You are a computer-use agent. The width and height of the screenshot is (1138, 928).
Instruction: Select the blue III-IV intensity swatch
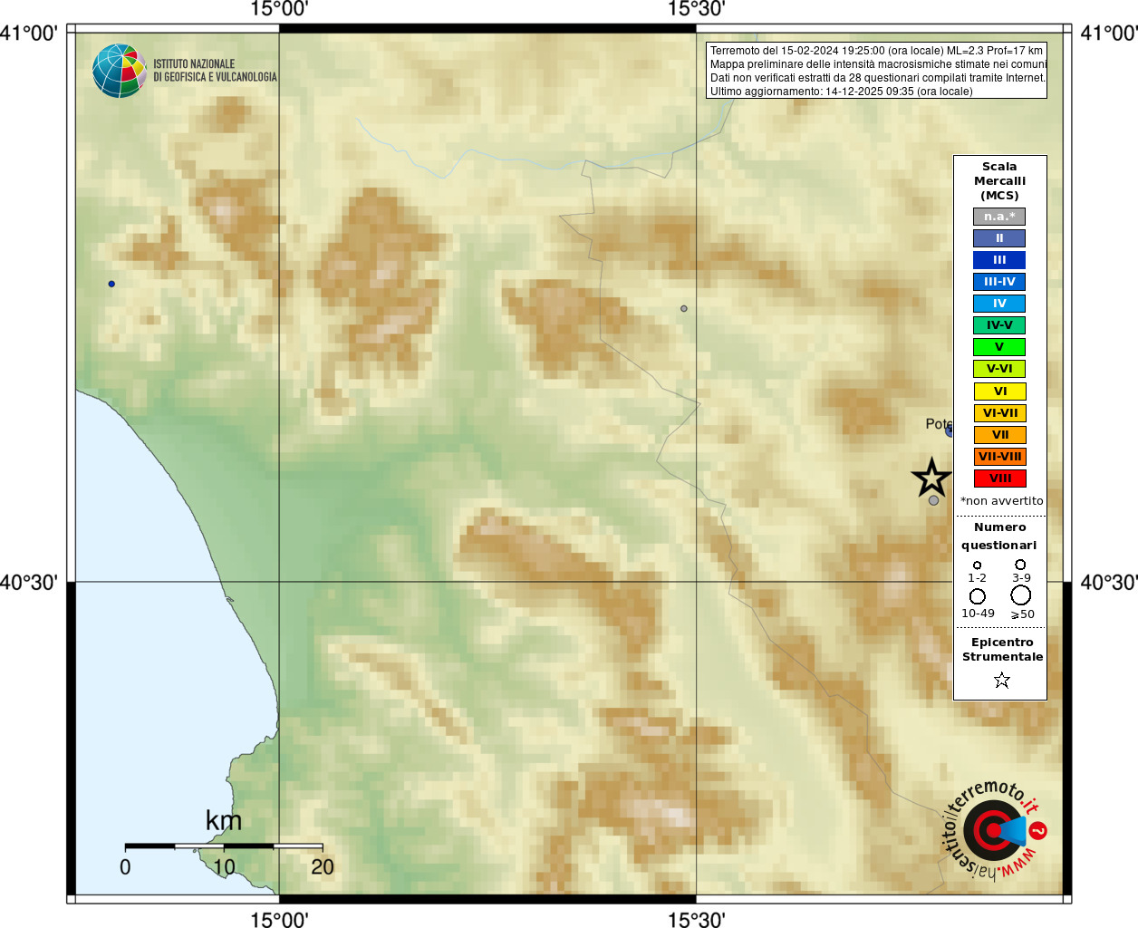coord(999,282)
